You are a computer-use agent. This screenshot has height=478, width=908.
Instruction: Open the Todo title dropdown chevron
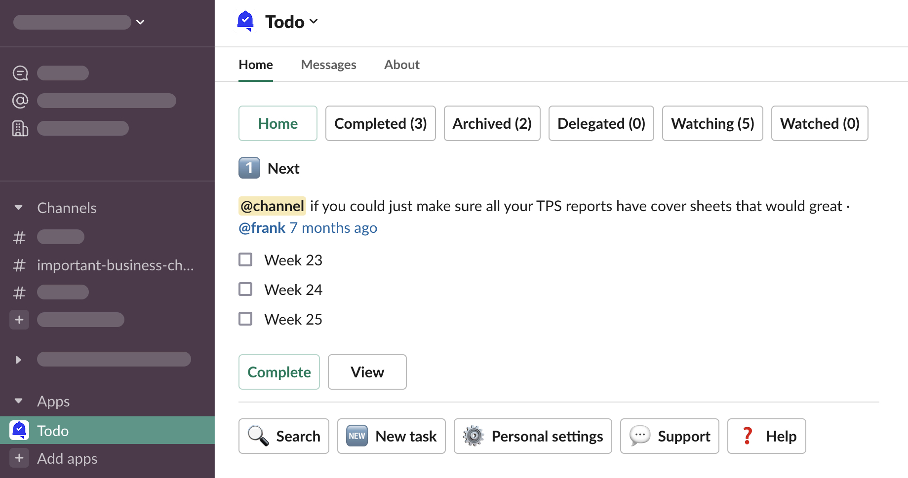(x=314, y=21)
